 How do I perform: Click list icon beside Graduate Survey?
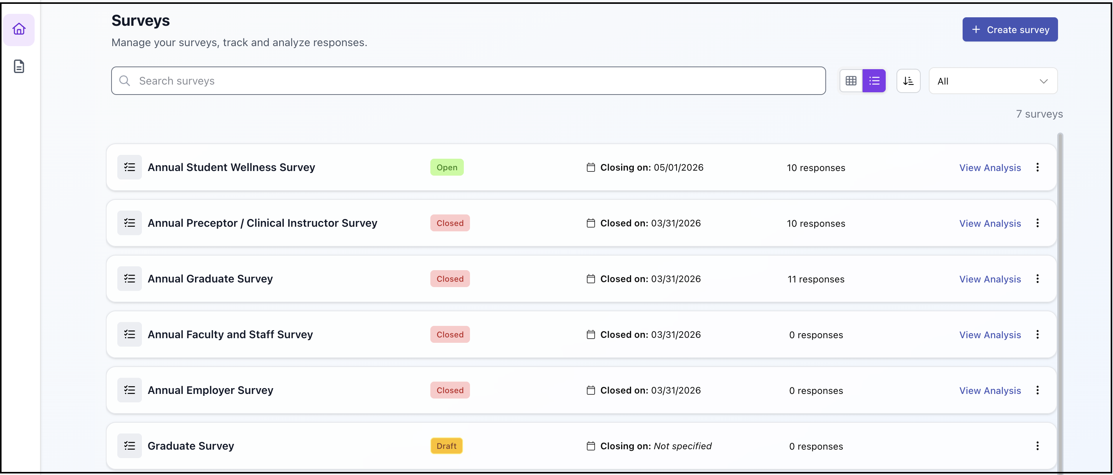[130, 446]
